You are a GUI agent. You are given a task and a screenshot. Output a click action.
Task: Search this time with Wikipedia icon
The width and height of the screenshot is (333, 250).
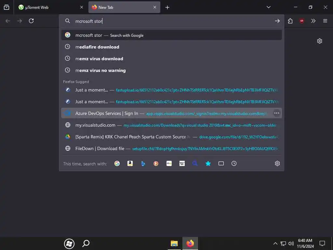pos(182,163)
